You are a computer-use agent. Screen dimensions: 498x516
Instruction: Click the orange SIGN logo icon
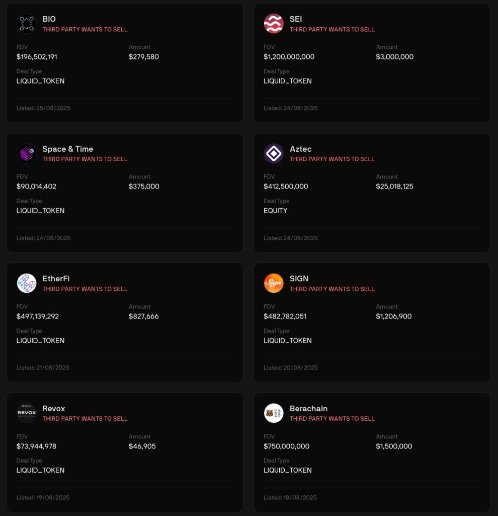274,283
